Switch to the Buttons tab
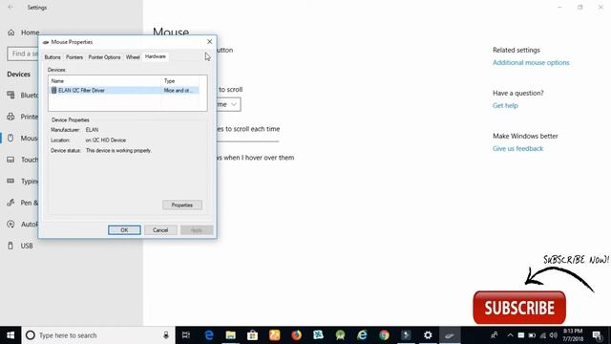This screenshot has width=611, height=344. tap(53, 57)
